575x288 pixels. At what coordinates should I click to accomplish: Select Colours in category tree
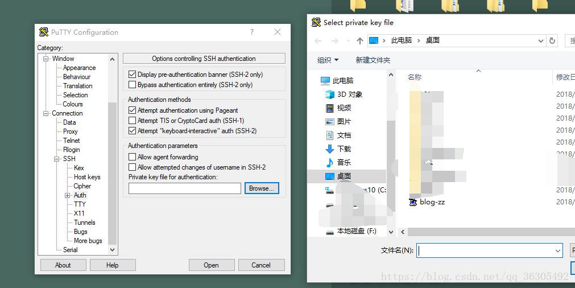click(73, 104)
